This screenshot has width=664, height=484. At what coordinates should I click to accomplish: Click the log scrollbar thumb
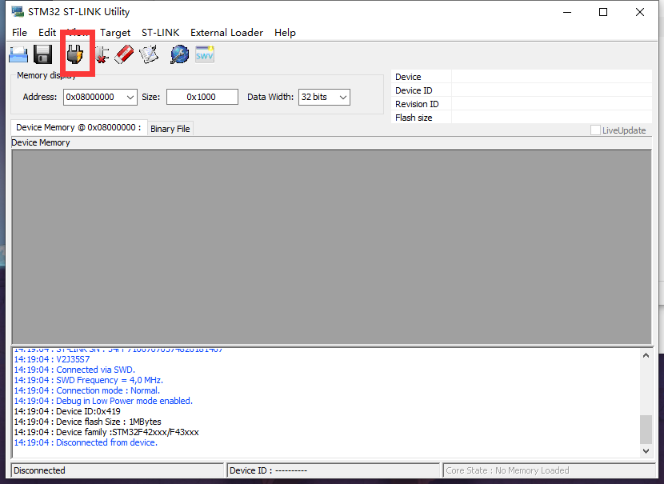(x=646, y=429)
